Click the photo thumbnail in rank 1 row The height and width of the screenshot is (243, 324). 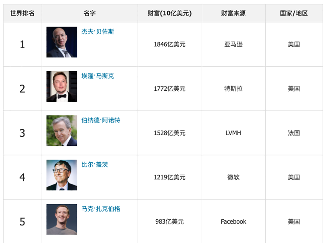pyautogui.click(x=62, y=42)
